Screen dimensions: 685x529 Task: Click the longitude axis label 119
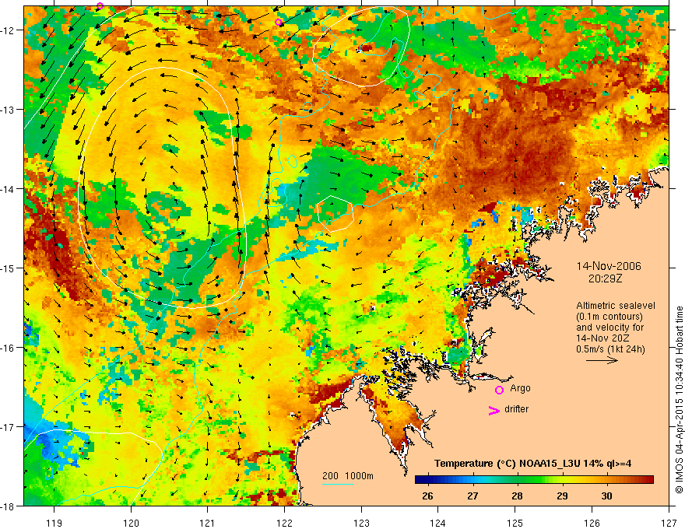(54, 523)
